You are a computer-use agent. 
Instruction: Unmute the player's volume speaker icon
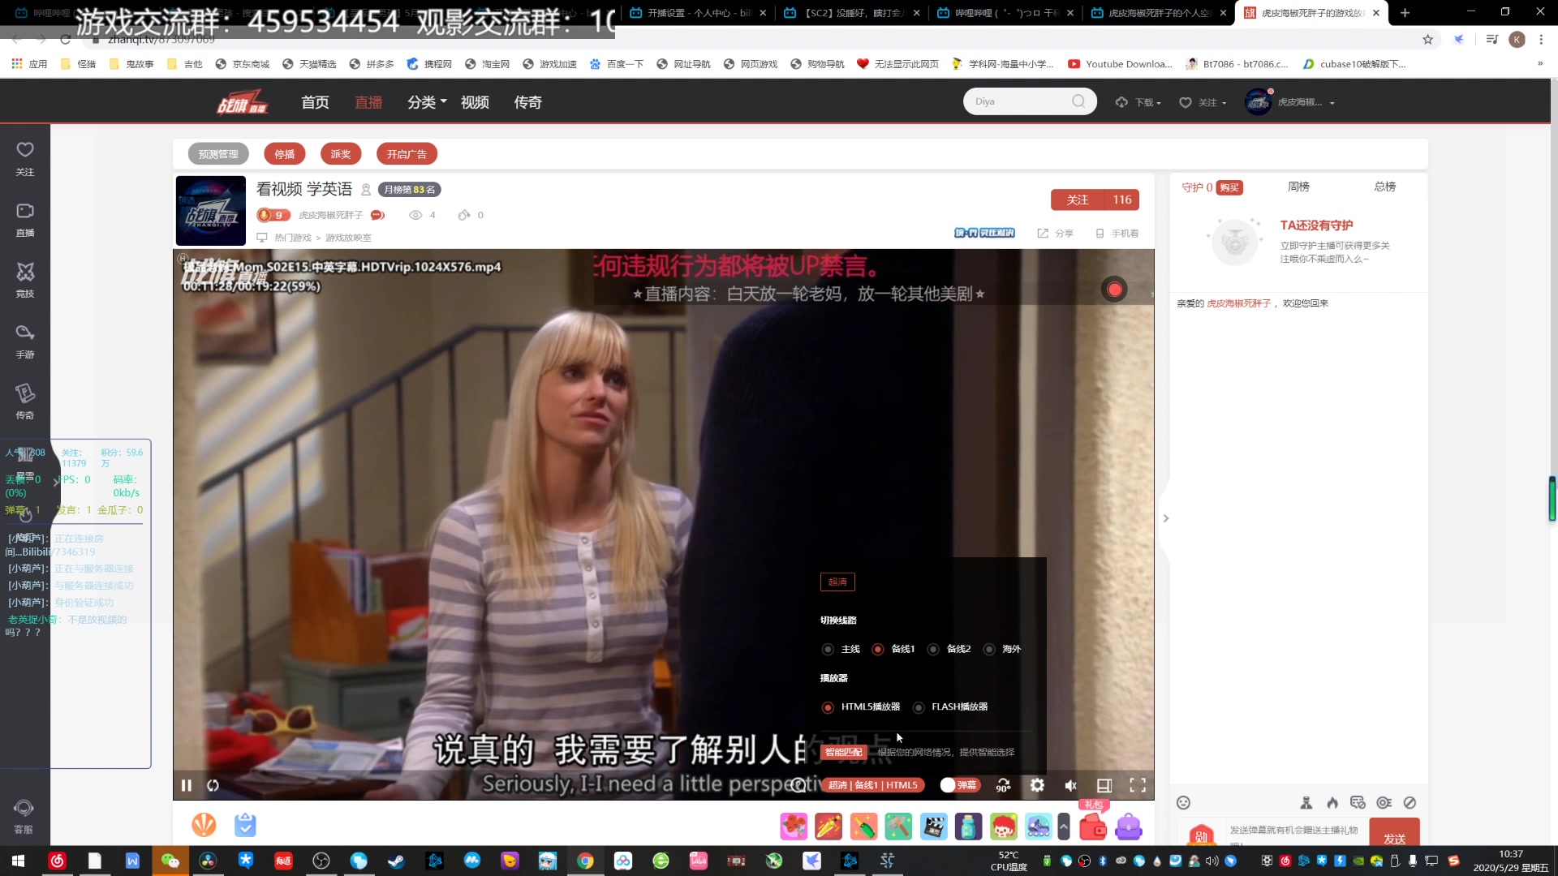(x=1070, y=785)
